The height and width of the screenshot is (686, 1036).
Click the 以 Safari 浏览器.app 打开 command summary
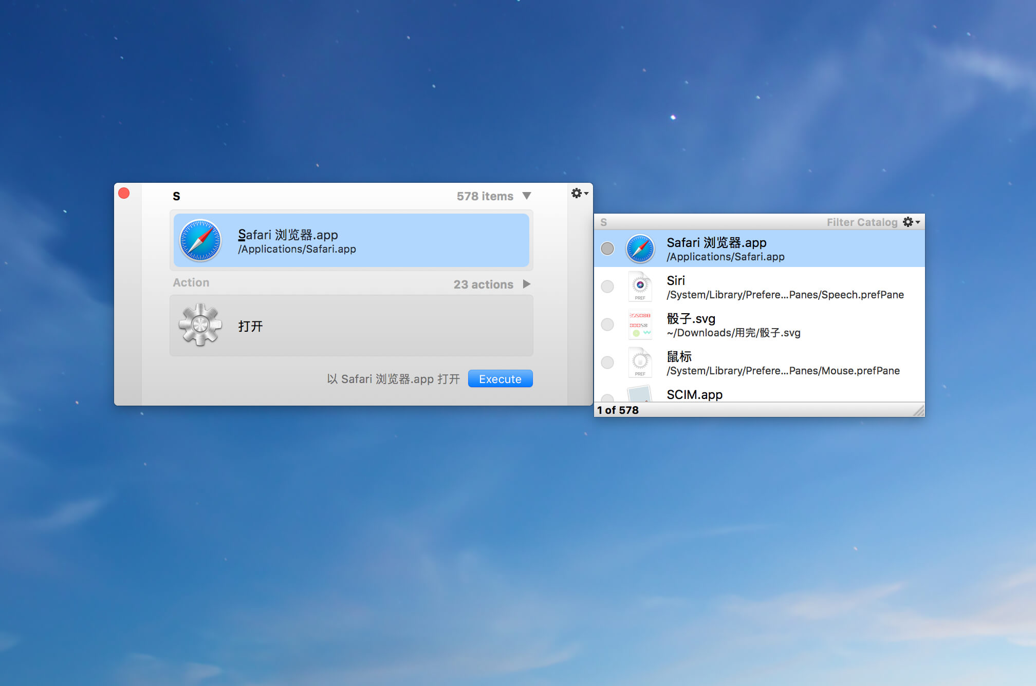click(394, 379)
